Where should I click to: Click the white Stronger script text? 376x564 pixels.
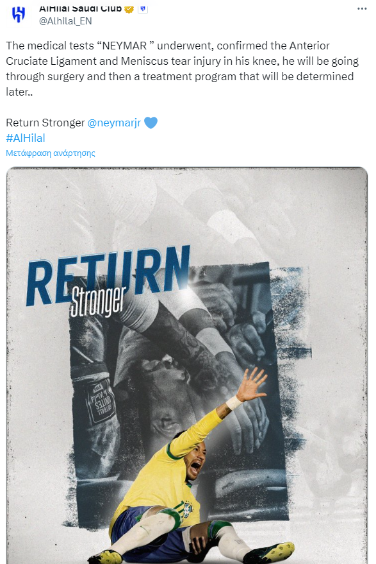[97, 301]
